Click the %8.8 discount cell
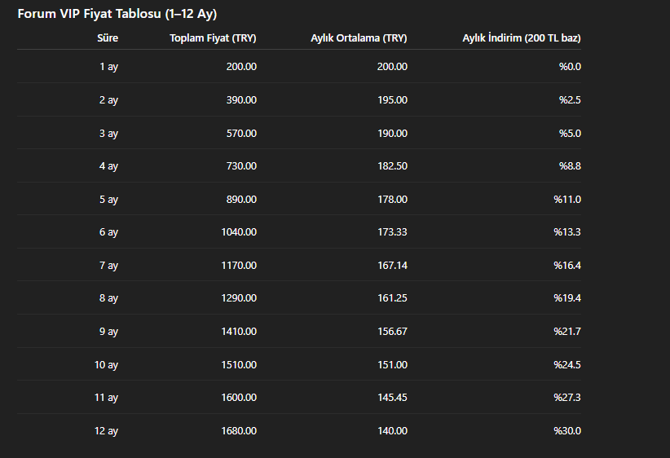This screenshot has height=458, width=670. pos(570,165)
